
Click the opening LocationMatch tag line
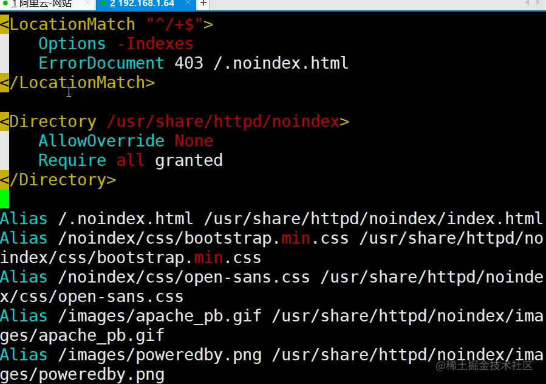pos(106,24)
